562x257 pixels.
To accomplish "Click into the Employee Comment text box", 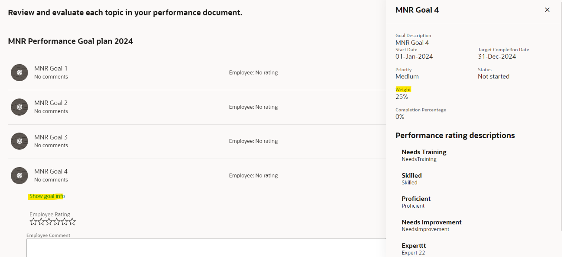I will pyautogui.click(x=206, y=248).
